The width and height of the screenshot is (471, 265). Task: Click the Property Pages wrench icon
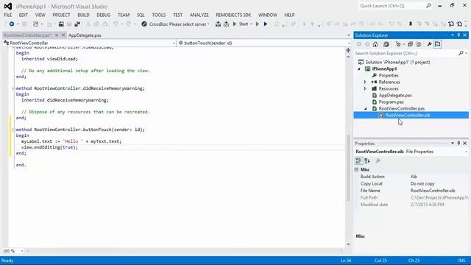tap(378, 160)
